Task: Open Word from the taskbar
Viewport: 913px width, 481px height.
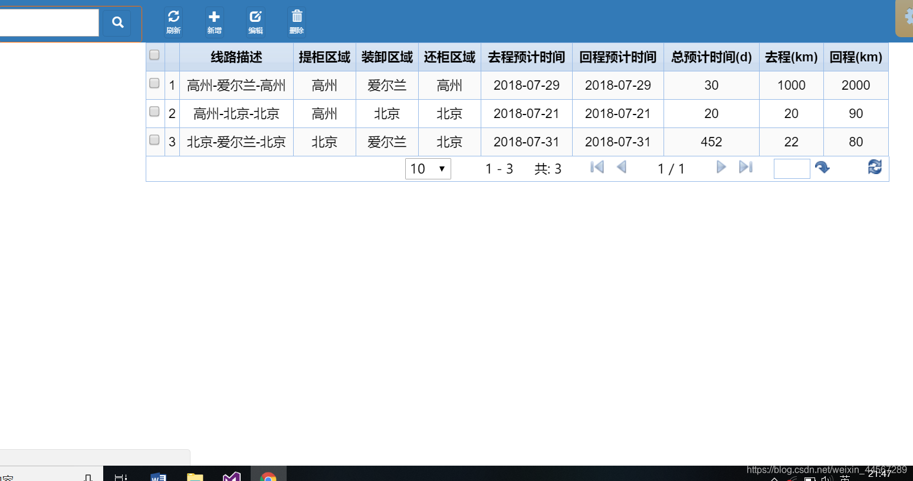Action: pos(158,476)
